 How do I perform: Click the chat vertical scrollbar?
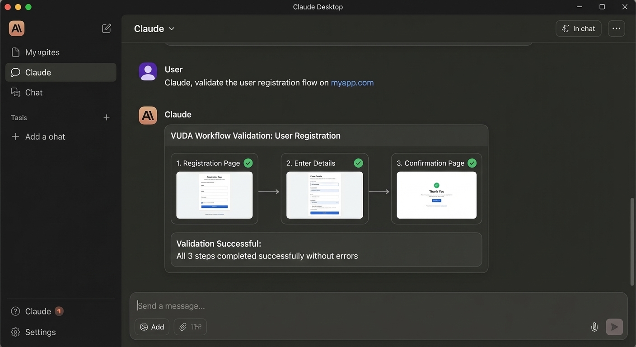tap(632, 242)
